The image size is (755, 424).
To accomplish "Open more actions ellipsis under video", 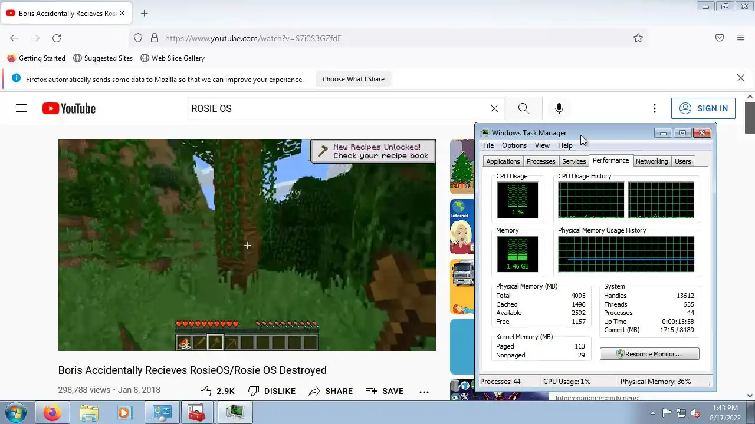I will 424,392.
